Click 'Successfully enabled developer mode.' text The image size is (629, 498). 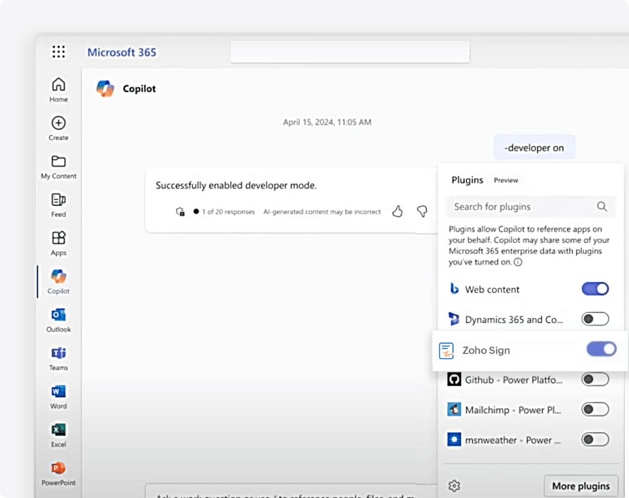coord(236,185)
